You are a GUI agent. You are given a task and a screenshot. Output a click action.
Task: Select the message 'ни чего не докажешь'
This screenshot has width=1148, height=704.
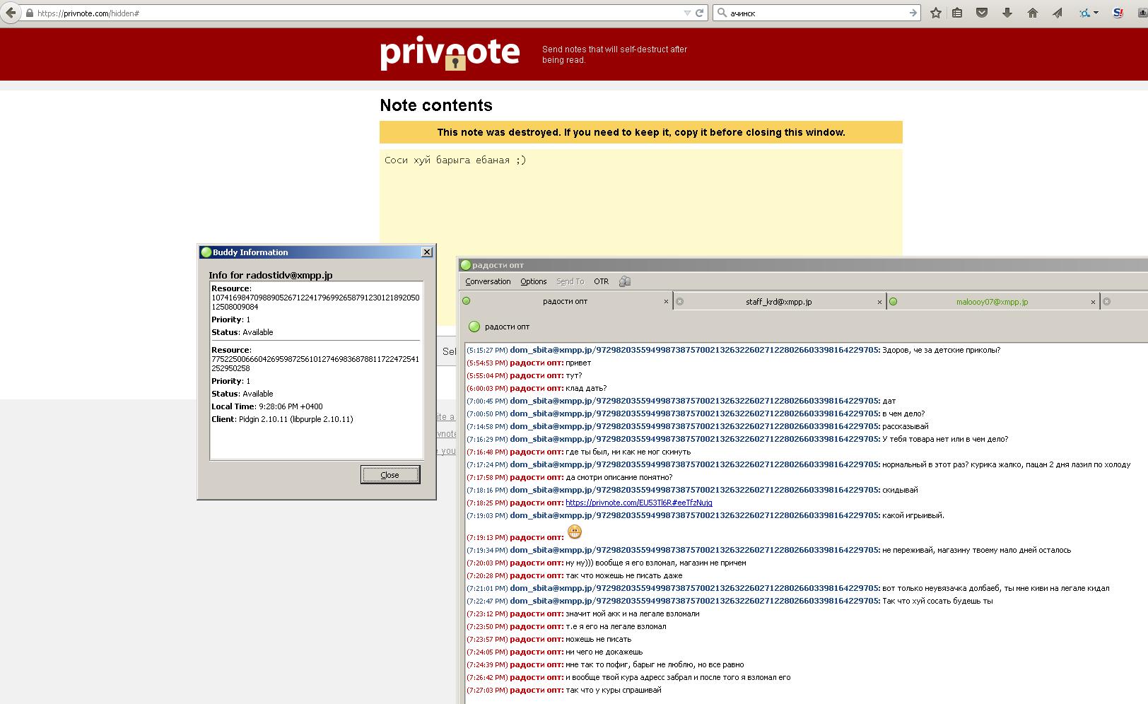coord(604,652)
